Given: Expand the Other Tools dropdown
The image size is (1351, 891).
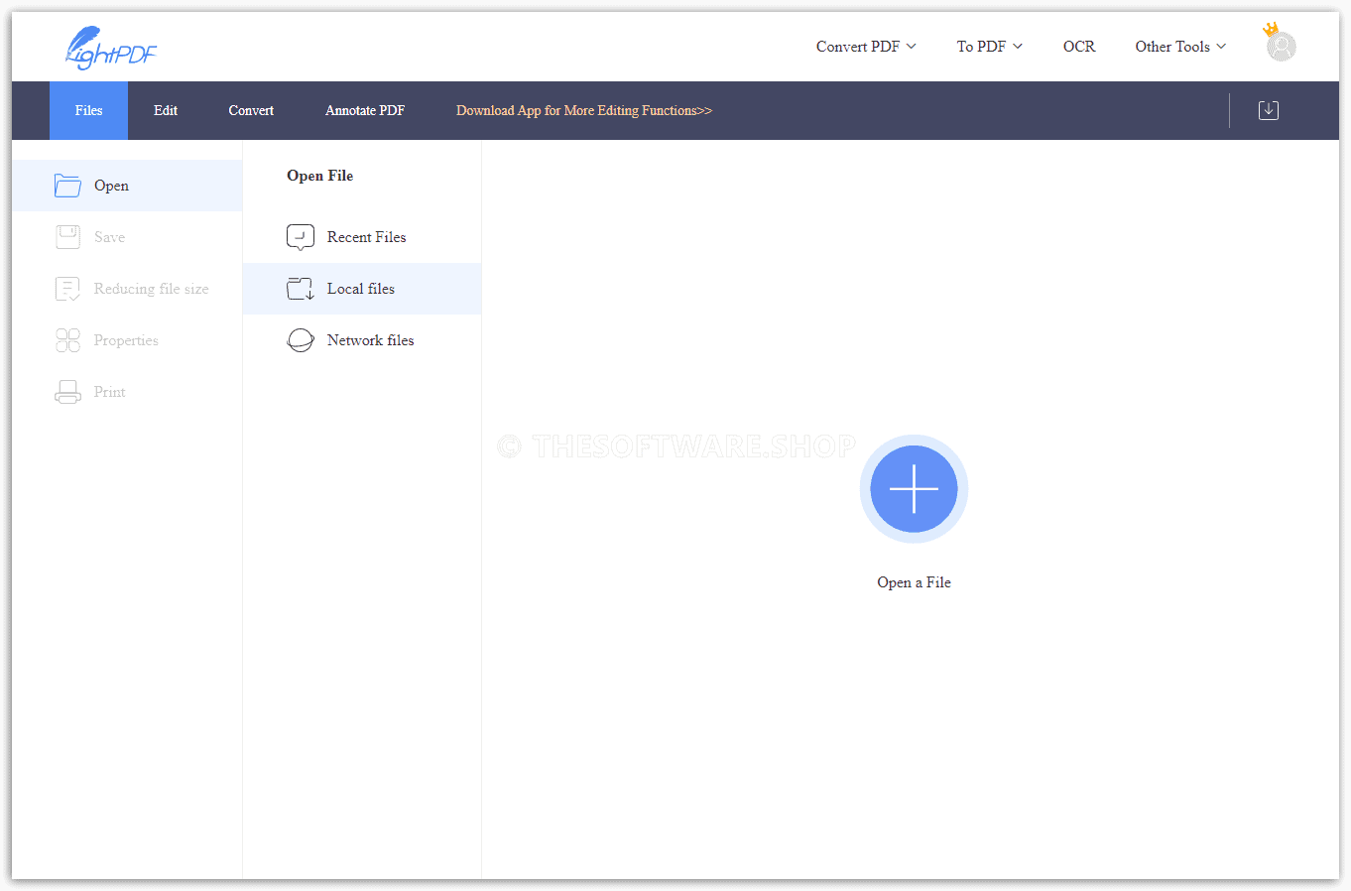Looking at the screenshot, I should tap(1180, 47).
